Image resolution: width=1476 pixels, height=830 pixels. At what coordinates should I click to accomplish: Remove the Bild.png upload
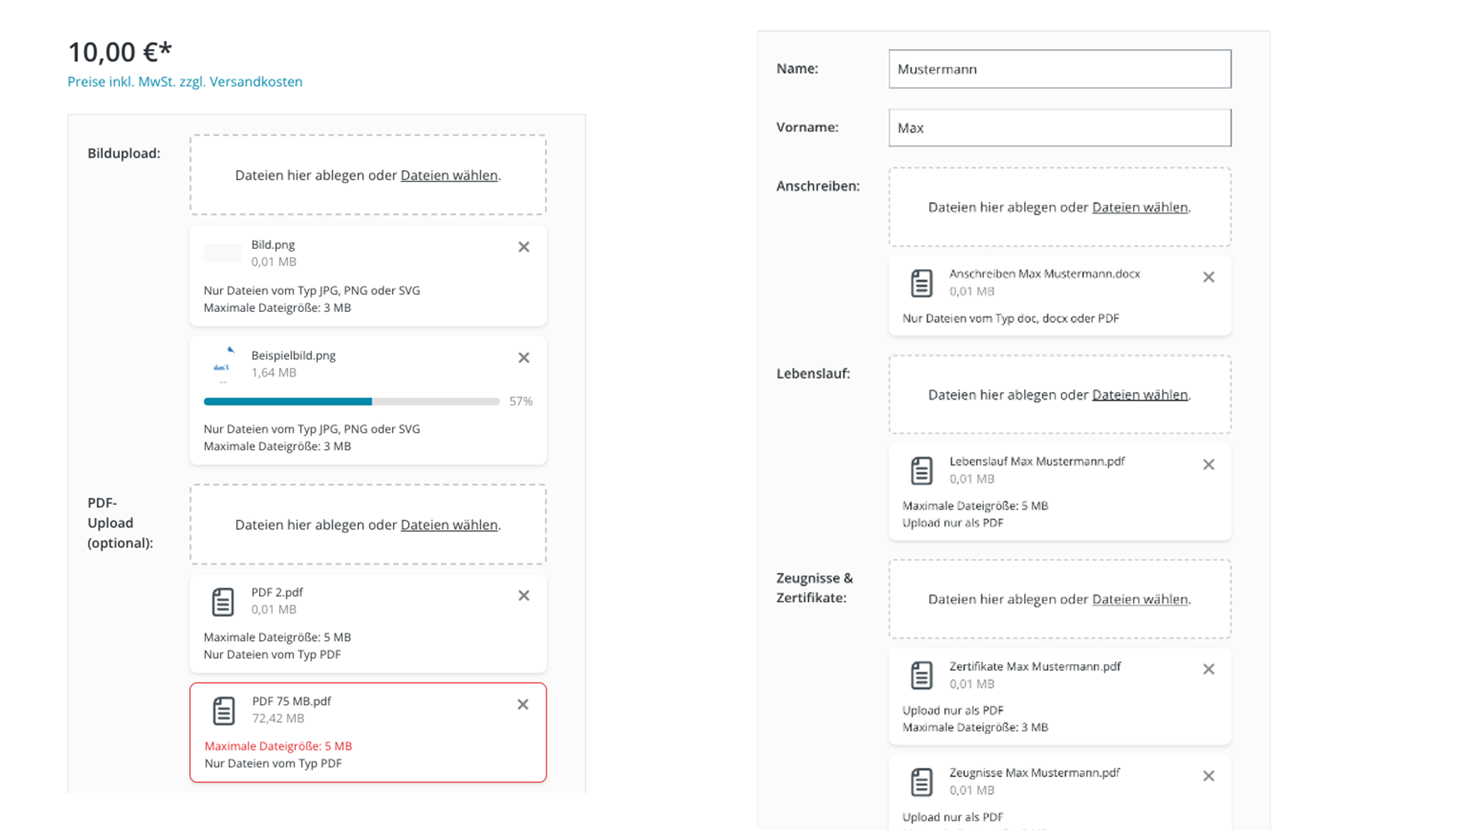[x=524, y=247]
